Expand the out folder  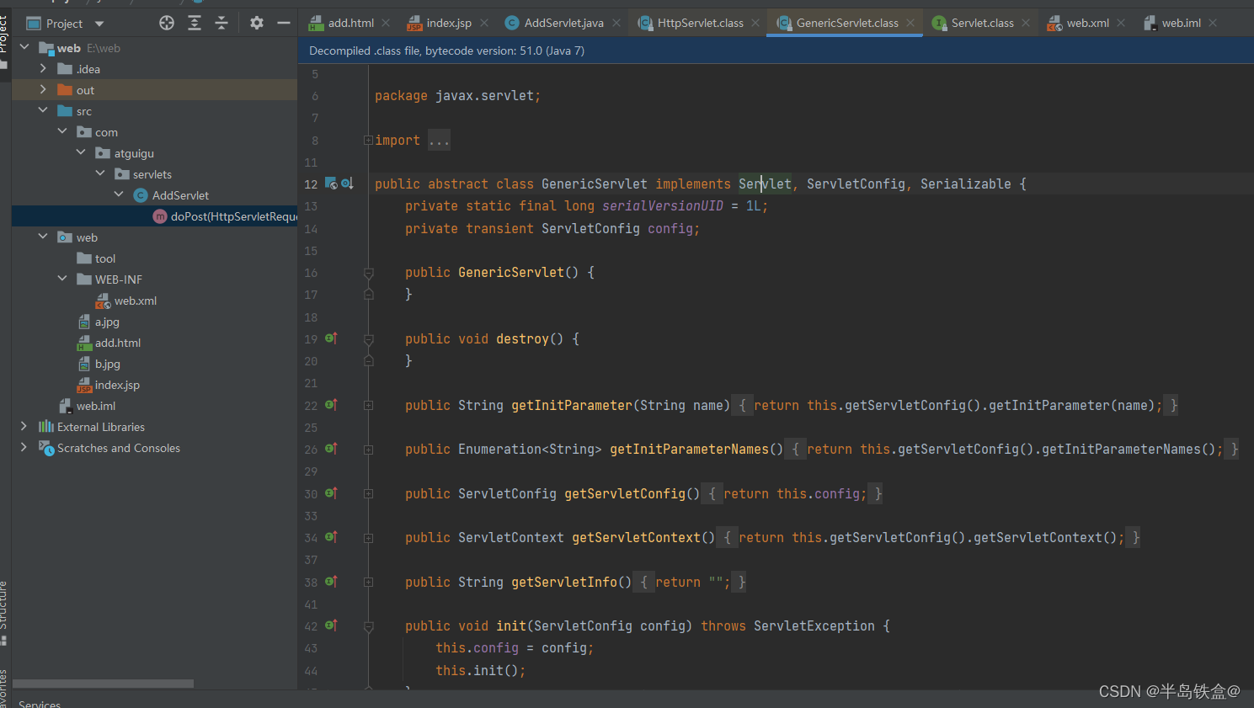click(43, 90)
